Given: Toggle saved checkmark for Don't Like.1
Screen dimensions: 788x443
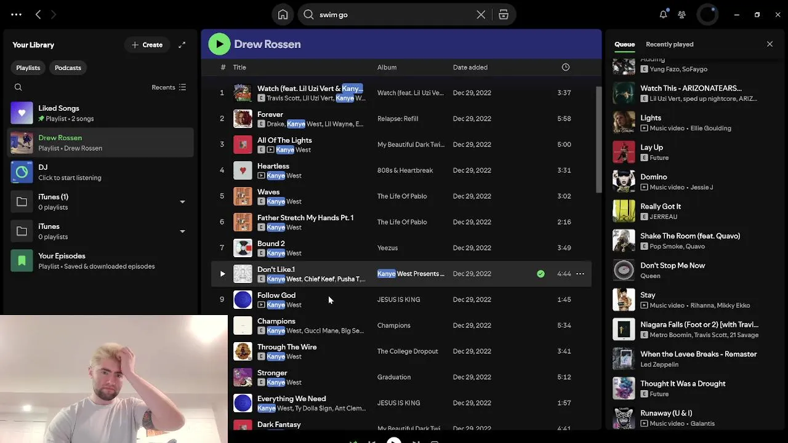Looking at the screenshot, I should tap(541, 274).
